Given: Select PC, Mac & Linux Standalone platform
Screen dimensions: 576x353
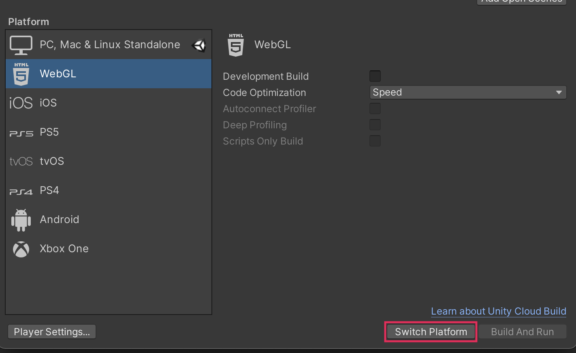Looking at the screenshot, I should point(110,45).
